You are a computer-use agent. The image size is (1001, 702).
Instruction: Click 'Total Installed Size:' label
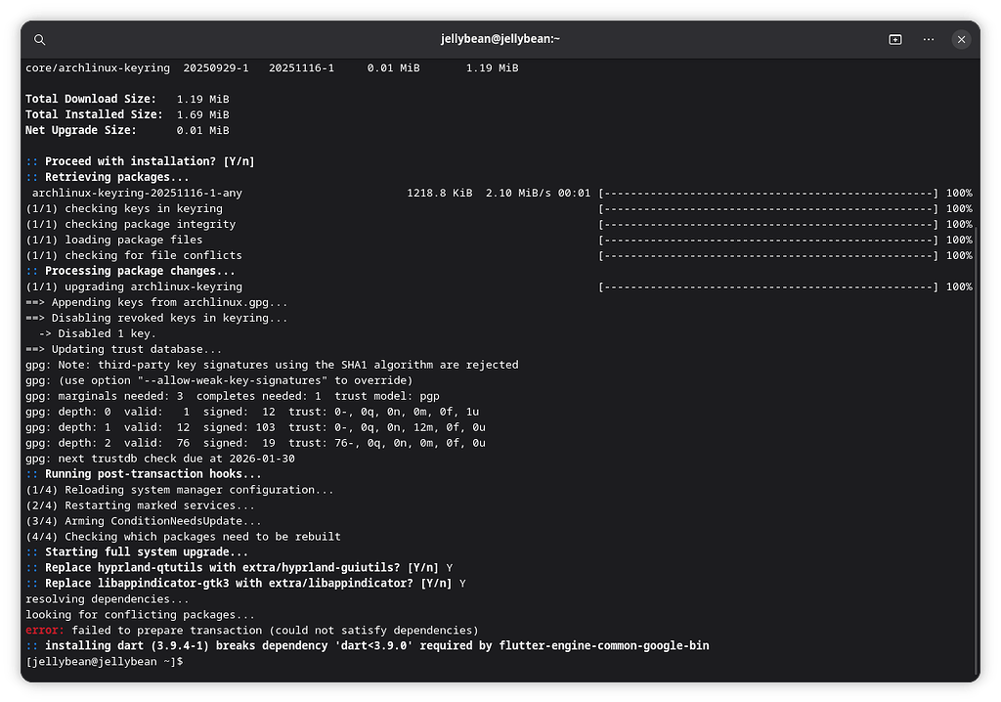pos(94,114)
